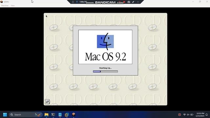
Task: Open the QEMU View menu
Action: pos(12,6)
